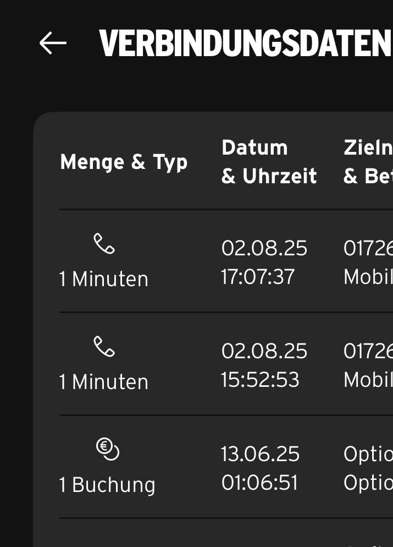Click the "Mobil" text beside 17:07:37
393x547 pixels.
coord(368,277)
